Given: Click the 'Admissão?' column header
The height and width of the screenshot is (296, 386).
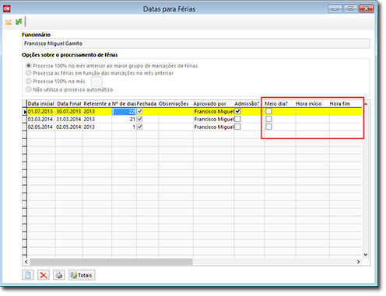Looking at the screenshot, I should tap(247, 103).
